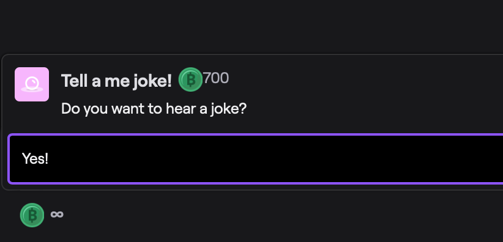Focus the text field containing "Yes!"
The width and height of the screenshot is (503, 242).
click(x=256, y=159)
